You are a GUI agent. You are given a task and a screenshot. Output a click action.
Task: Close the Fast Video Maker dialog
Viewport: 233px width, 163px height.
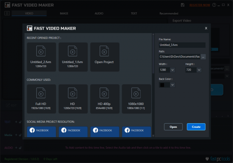[206, 28]
